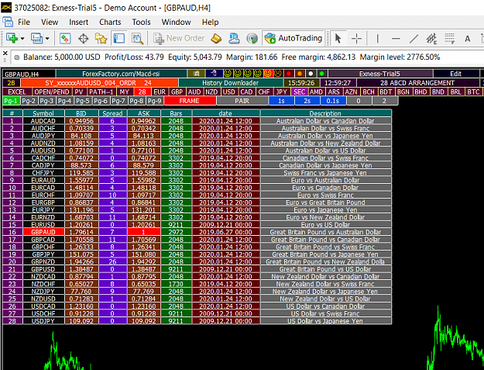The width and height of the screenshot is (484, 370).
Task: Switch to the Pg-2 page tab
Action: (29, 101)
